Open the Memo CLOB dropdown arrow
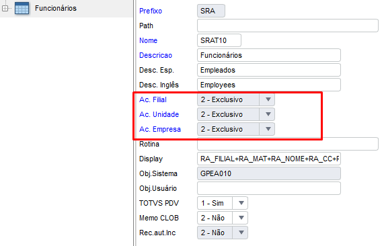The height and width of the screenshot is (246, 384). coord(241,218)
